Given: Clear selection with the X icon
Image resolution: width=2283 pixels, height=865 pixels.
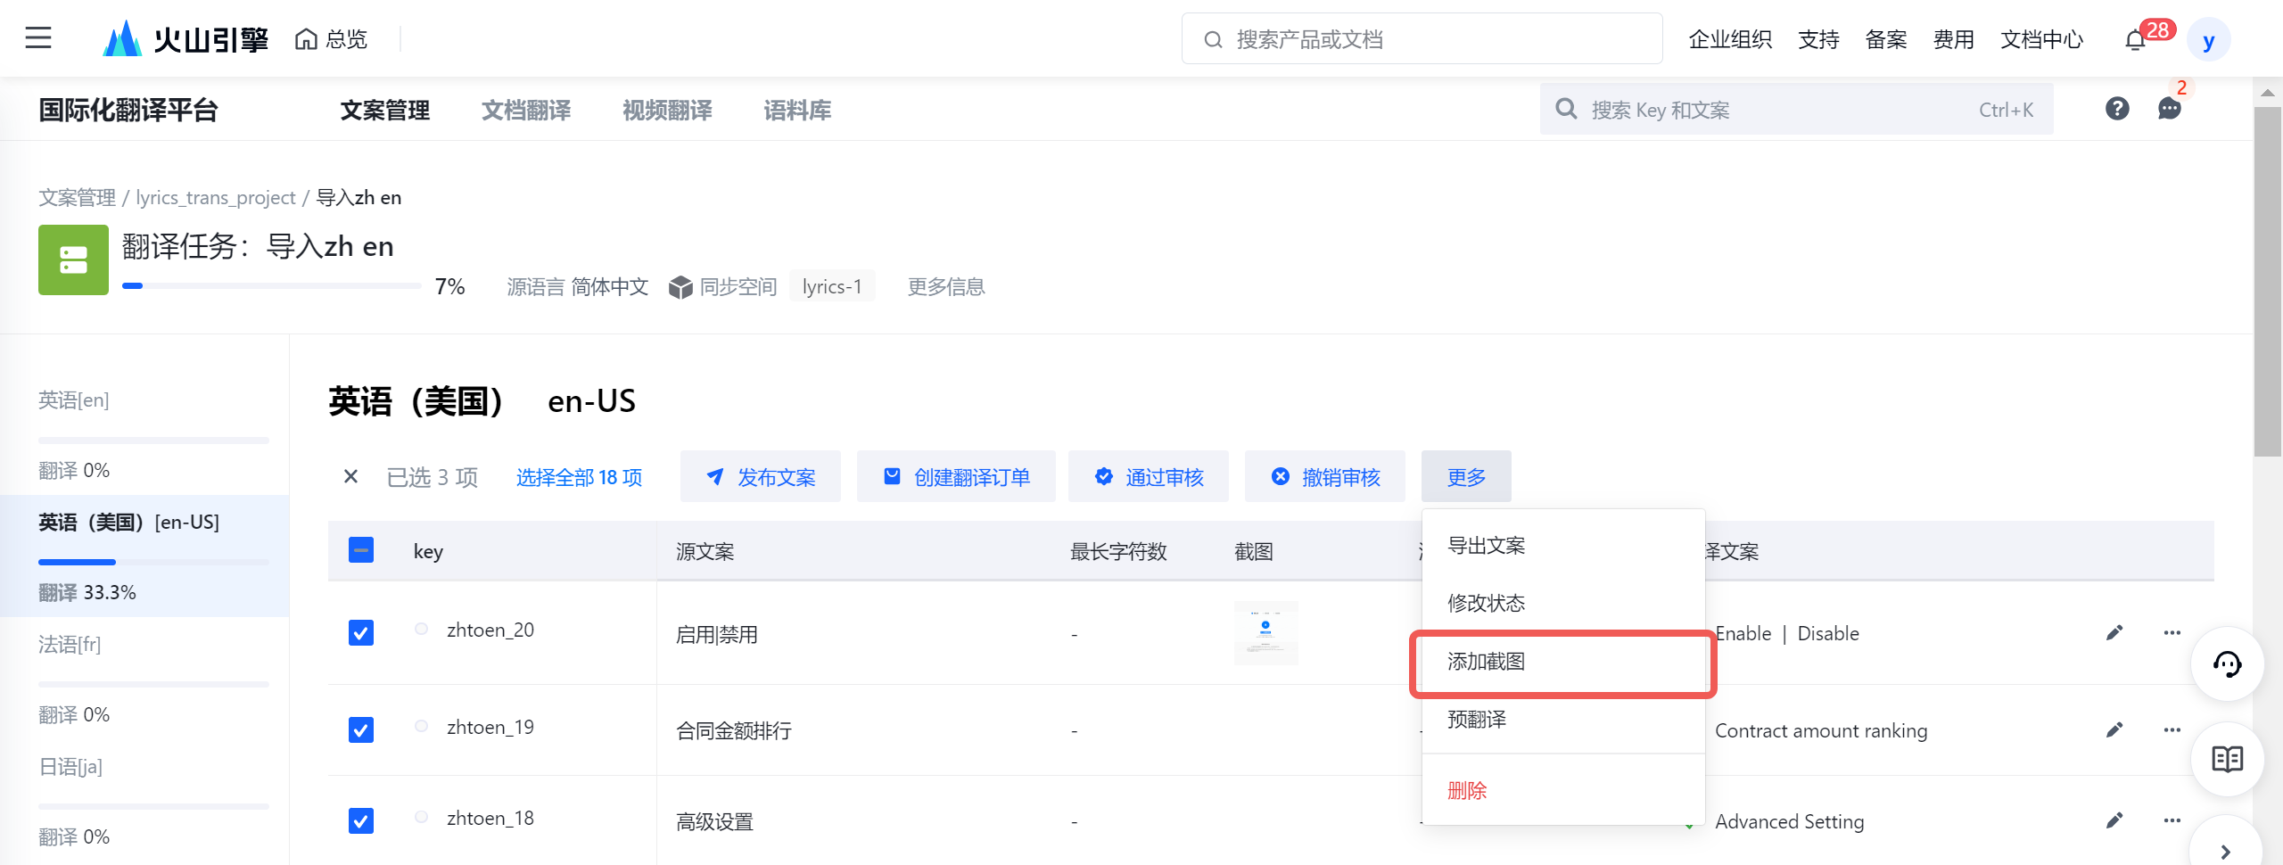Looking at the screenshot, I should coord(350,477).
